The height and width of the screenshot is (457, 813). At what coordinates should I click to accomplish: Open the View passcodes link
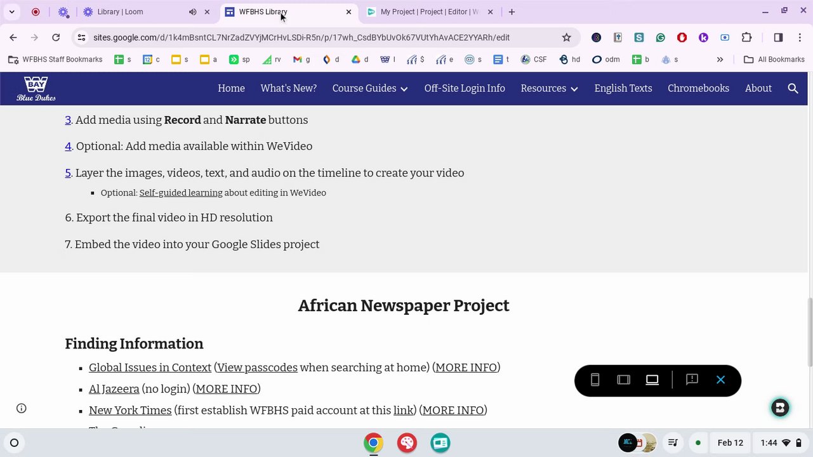(x=257, y=368)
